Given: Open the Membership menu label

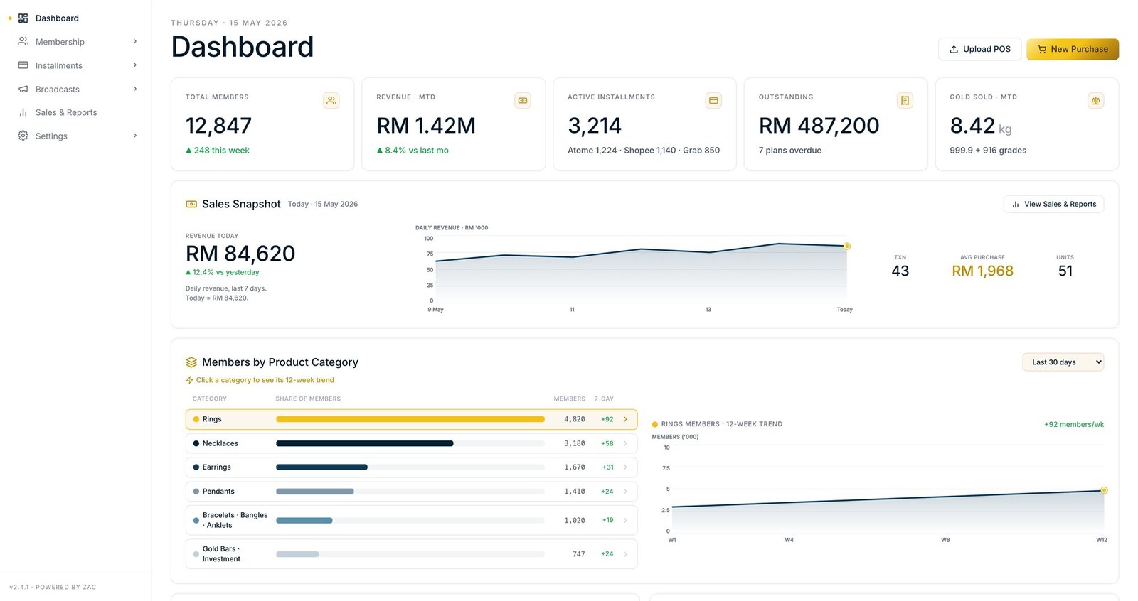Looking at the screenshot, I should 60,42.
